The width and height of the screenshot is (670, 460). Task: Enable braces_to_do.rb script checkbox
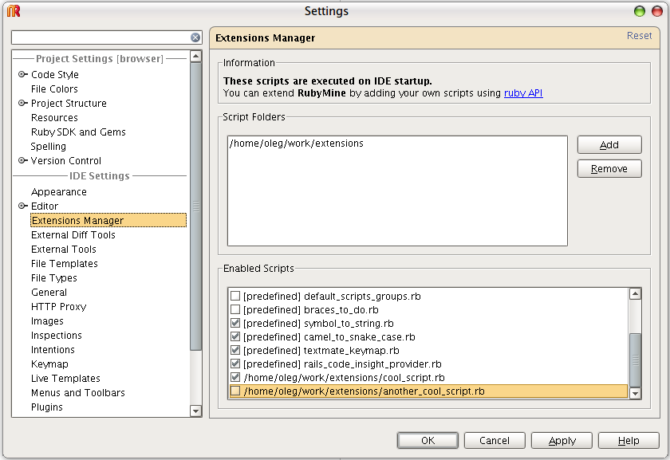tap(235, 309)
